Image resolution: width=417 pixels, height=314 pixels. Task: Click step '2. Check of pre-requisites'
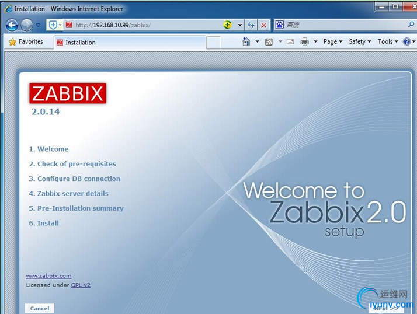(72, 164)
